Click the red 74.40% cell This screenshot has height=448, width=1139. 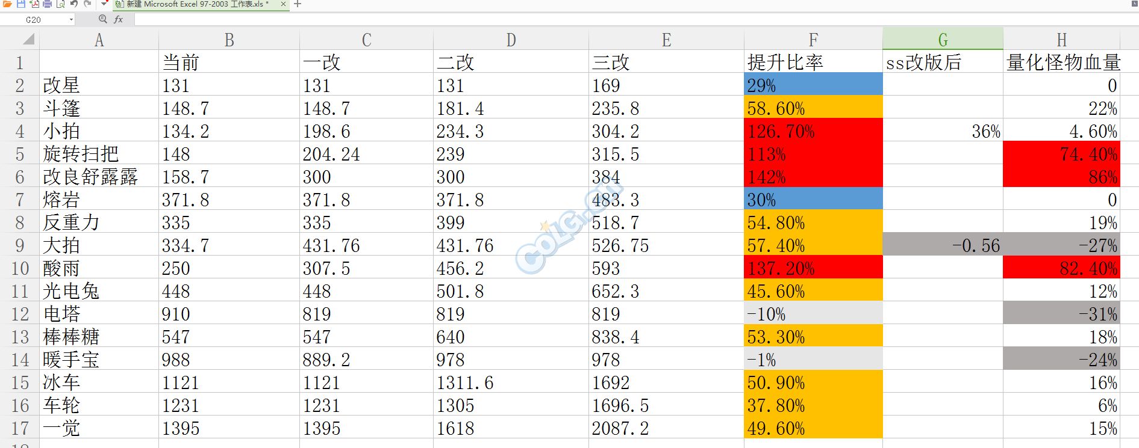pos(1061,153)
